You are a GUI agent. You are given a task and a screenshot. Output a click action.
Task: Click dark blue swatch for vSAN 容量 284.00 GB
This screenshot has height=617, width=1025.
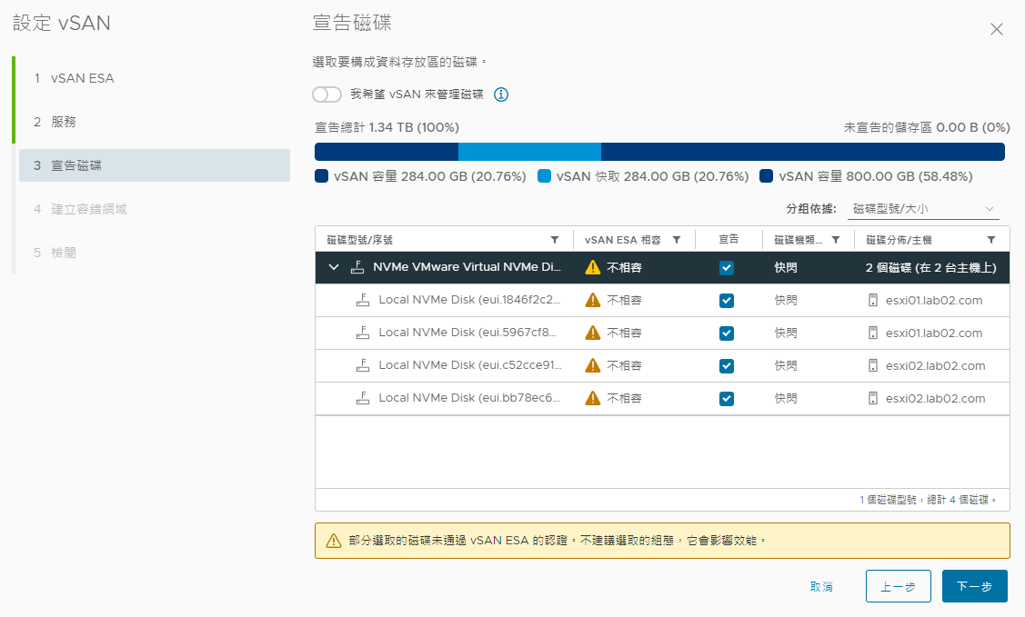pos(322,176)
